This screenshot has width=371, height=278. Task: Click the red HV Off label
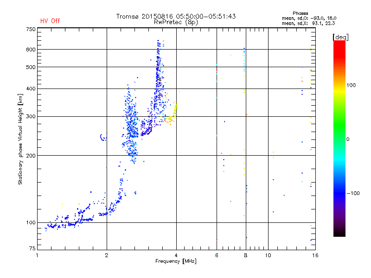click(x=50, y=21)
